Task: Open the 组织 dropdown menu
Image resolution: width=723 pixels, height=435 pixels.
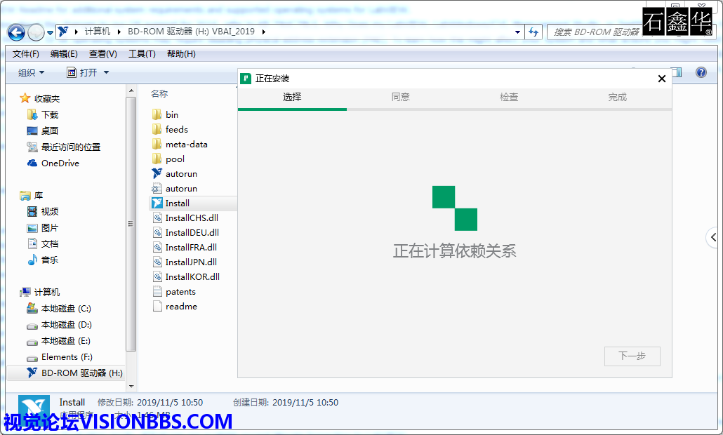Action: point(31,73)
